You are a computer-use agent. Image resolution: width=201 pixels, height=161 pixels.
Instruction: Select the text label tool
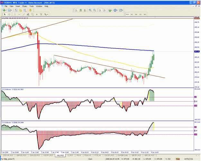pos(41,14)
